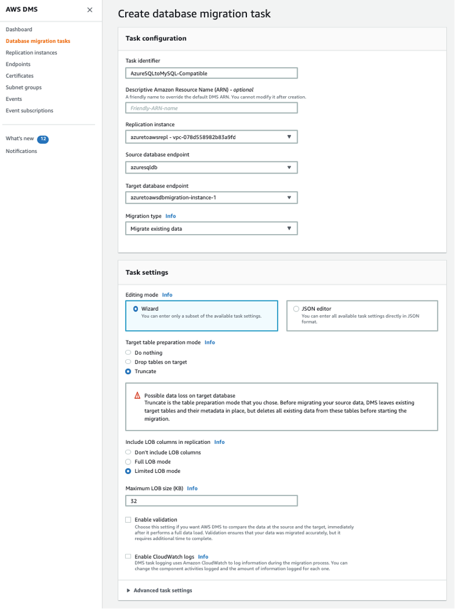Click Info beside Target table preparation mode
The height and width of the screenshot is (609, 455).
pos(210,342)
